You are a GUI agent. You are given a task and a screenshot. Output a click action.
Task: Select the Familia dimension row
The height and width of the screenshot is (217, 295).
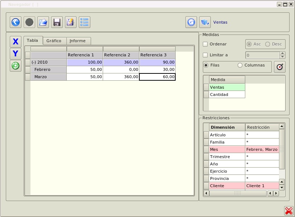pos(227,142)
